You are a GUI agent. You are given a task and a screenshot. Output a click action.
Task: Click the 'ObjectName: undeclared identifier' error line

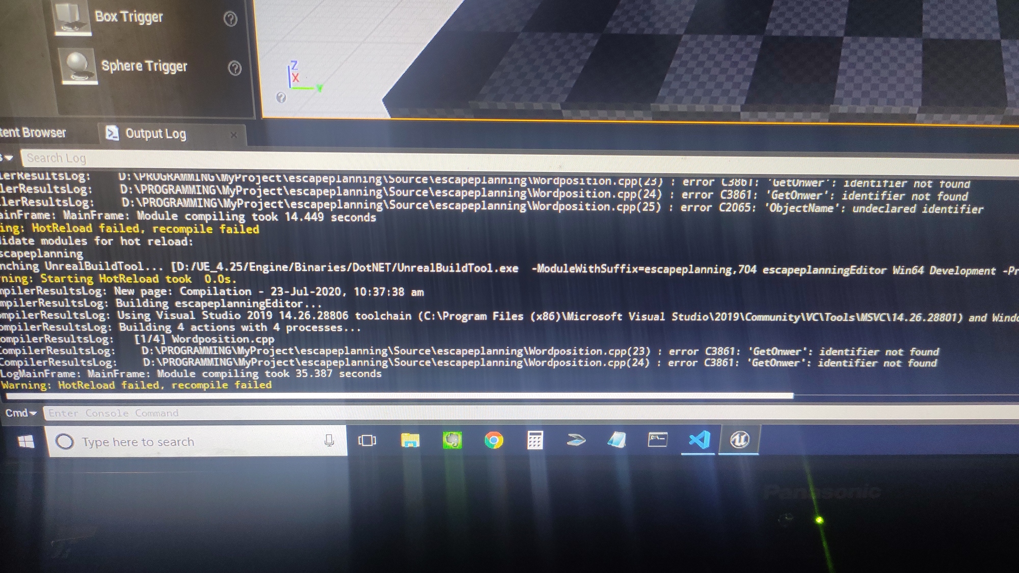click(492, 206)
